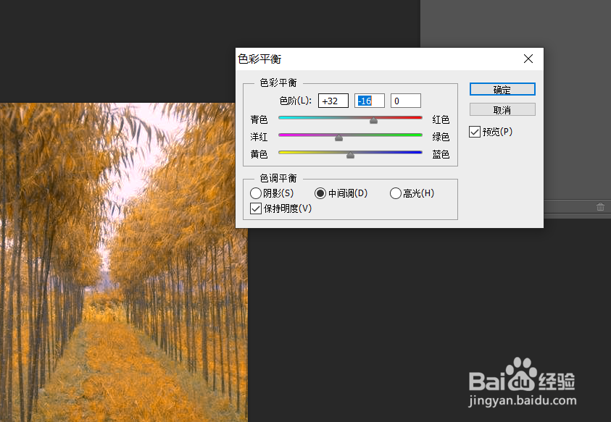Click the 色阶(L): label
611x422 pixels.
296,101
